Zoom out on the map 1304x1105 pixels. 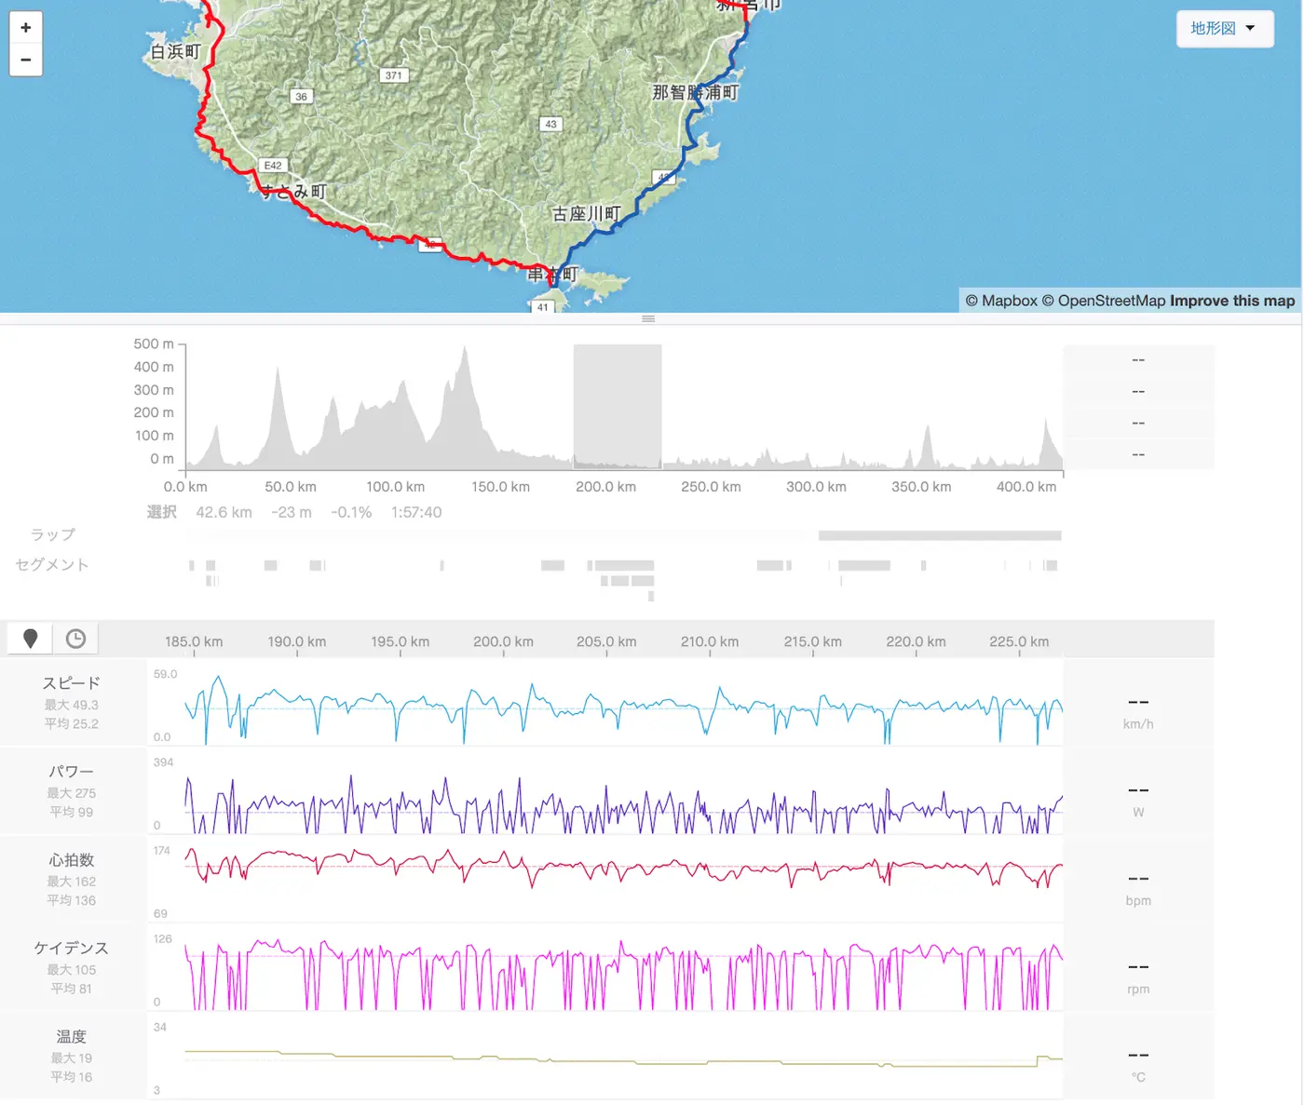25,60
